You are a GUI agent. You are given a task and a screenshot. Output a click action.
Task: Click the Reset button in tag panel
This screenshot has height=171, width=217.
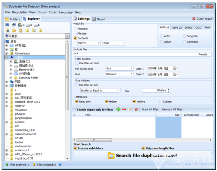click(207, 28)
